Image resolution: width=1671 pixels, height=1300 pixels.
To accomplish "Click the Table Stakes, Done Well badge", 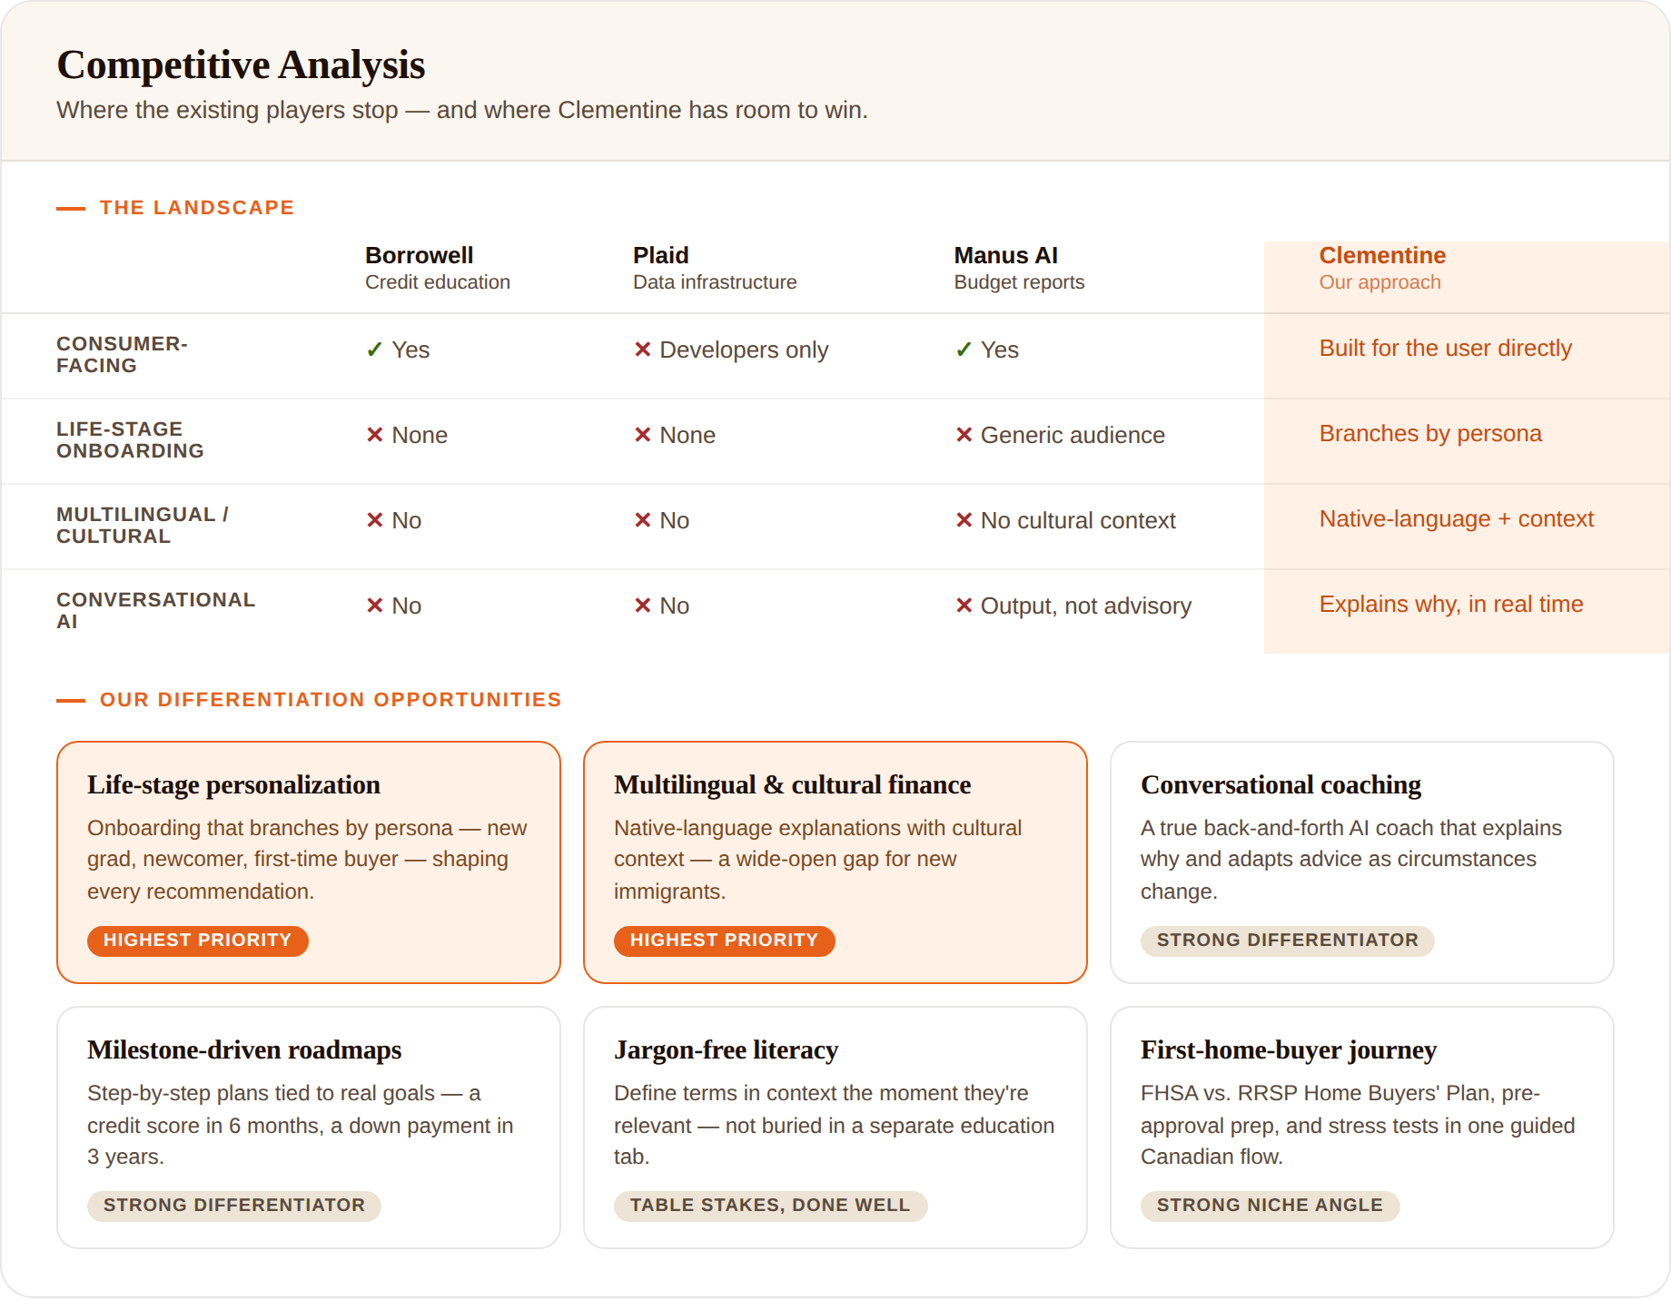I will click(x=770, y=1206).
